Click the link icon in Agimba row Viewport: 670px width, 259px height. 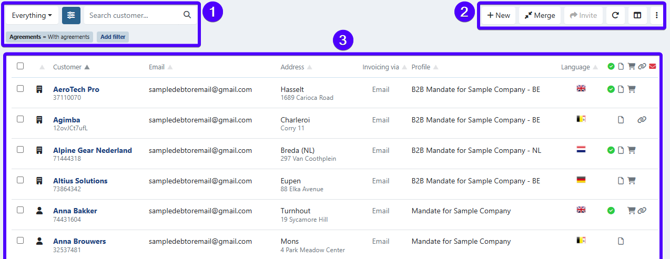[642, 120]
